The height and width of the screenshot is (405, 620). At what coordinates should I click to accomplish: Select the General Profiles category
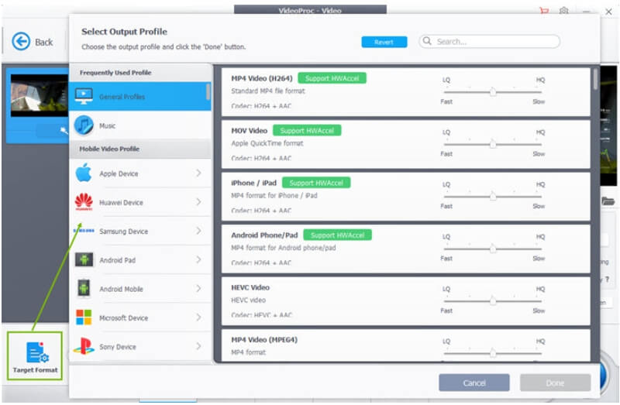click(x=140, y=96)
